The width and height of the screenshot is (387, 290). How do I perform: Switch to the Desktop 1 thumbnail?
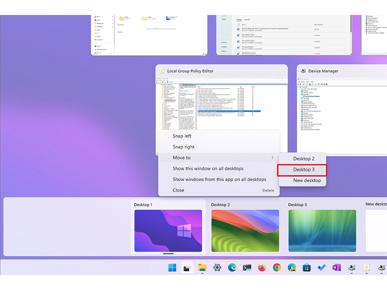168,231
